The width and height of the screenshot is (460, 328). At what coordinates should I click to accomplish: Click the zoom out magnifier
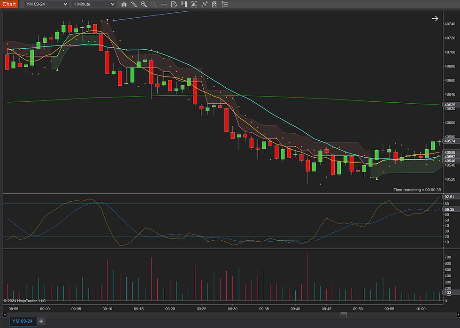(154, 4)
